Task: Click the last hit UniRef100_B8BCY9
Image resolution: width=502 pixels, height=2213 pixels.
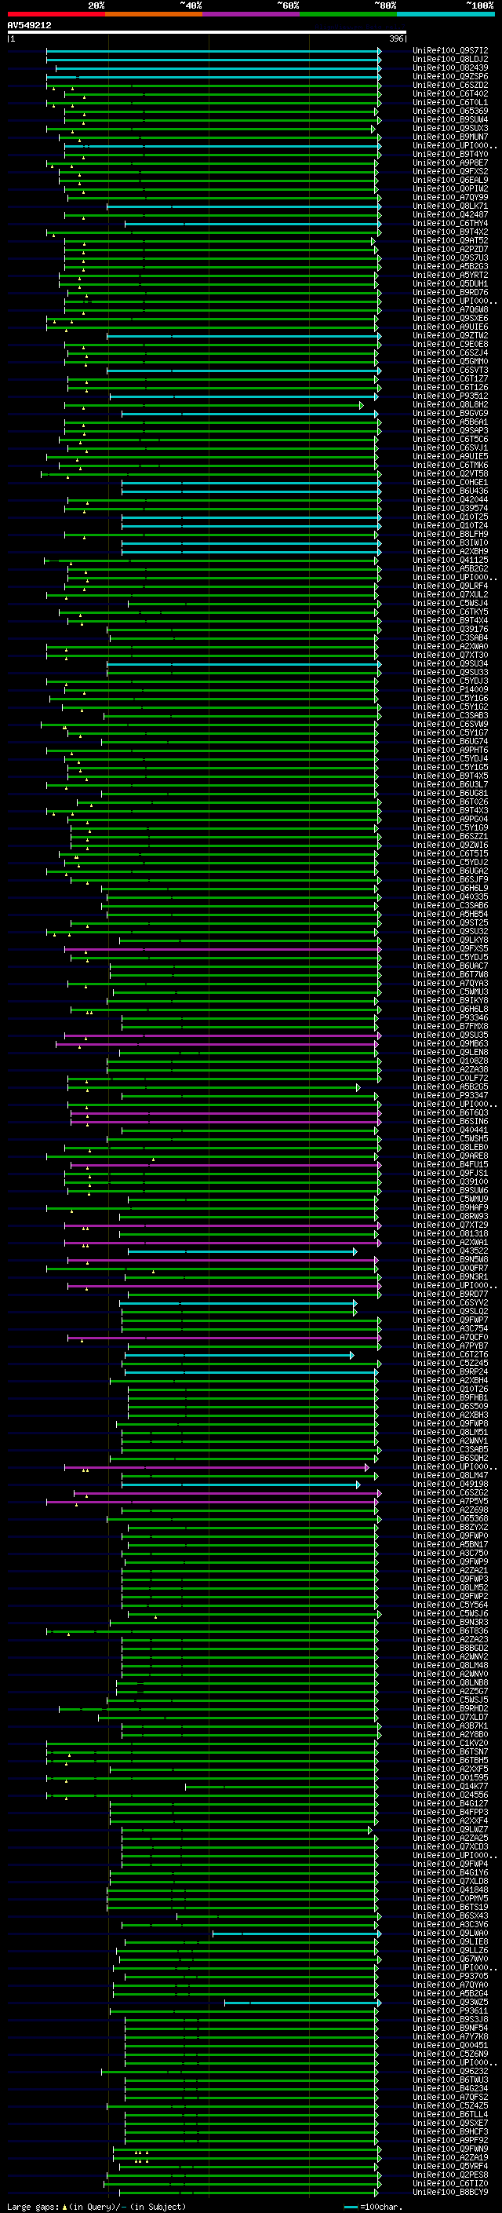Action: (450, 2192)
